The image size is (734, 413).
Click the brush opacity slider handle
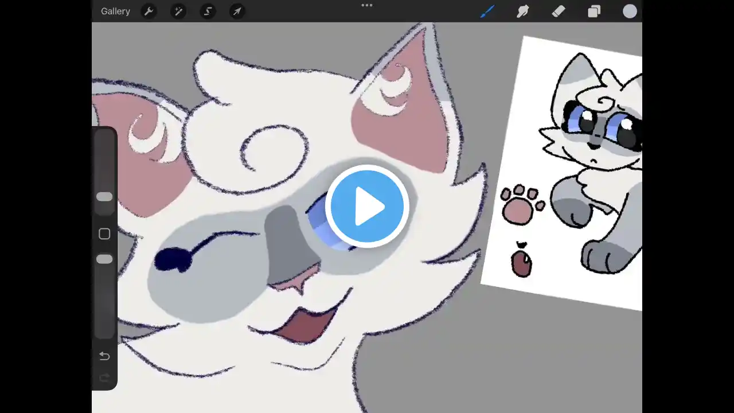coord(104,259)
